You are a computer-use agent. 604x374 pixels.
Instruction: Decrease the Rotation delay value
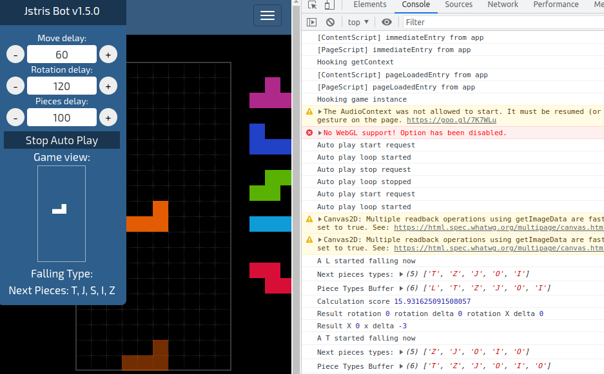[15, 86]
